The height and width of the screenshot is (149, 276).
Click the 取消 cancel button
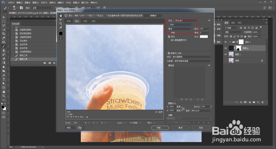point(181,128)
